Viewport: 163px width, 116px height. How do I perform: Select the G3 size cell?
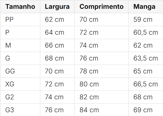pos(20,110)
